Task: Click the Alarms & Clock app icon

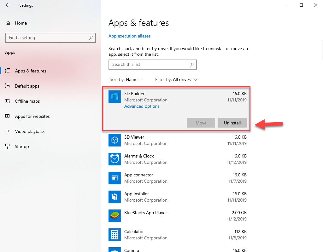Action: tap(115, 159)
